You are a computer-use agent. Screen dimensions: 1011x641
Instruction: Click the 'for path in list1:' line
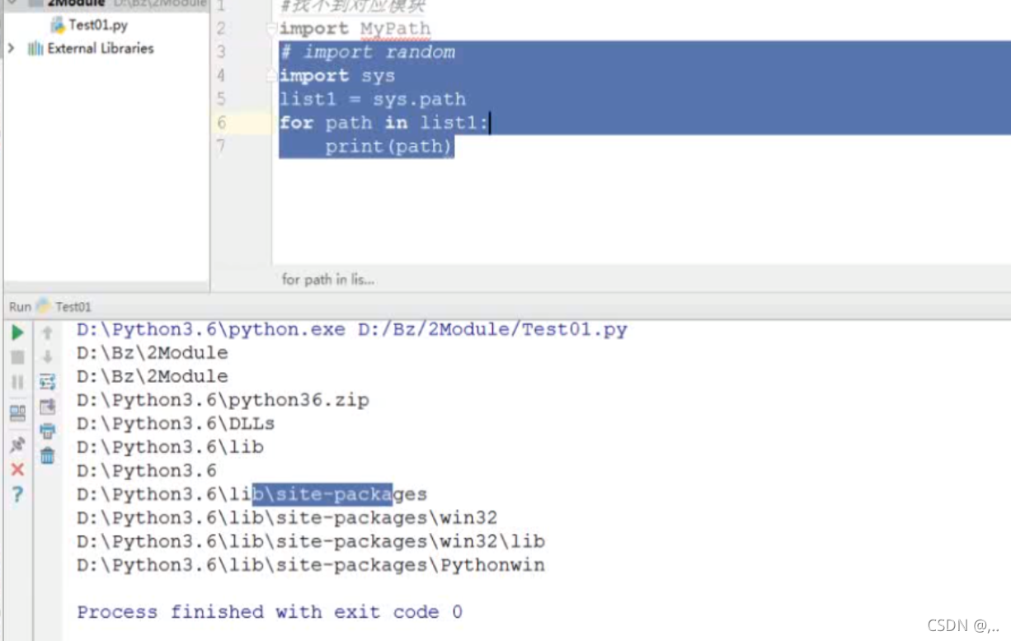[x=384, y=123]
